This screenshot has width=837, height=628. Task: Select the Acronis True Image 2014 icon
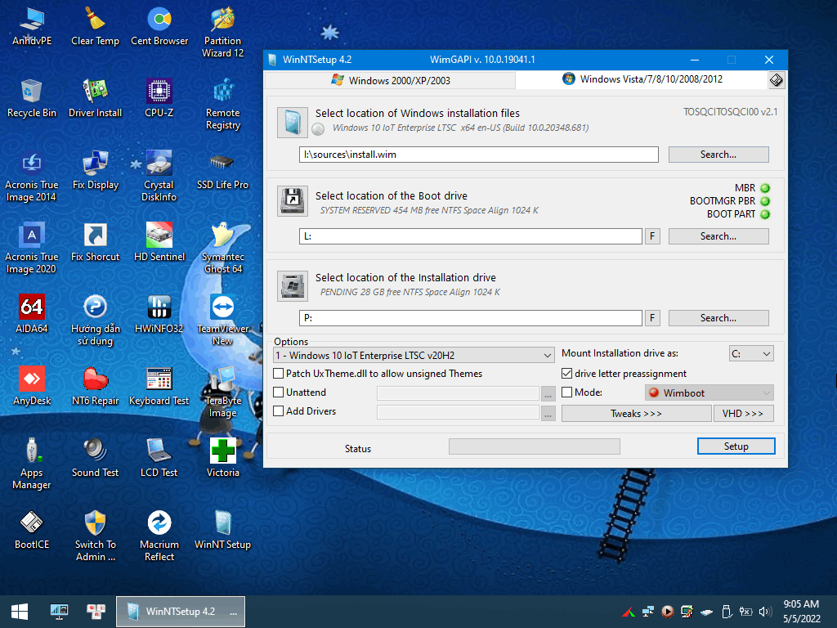coord(32,177)
